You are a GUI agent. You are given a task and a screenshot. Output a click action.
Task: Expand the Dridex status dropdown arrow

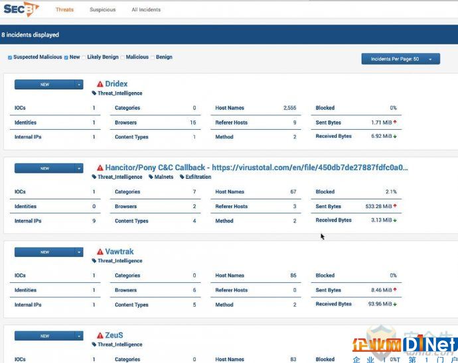point(79,85)
